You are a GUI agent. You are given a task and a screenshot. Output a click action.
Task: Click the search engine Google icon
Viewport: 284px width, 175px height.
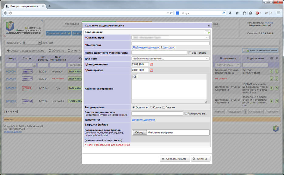pyautogui.click(x=177, y=13)
